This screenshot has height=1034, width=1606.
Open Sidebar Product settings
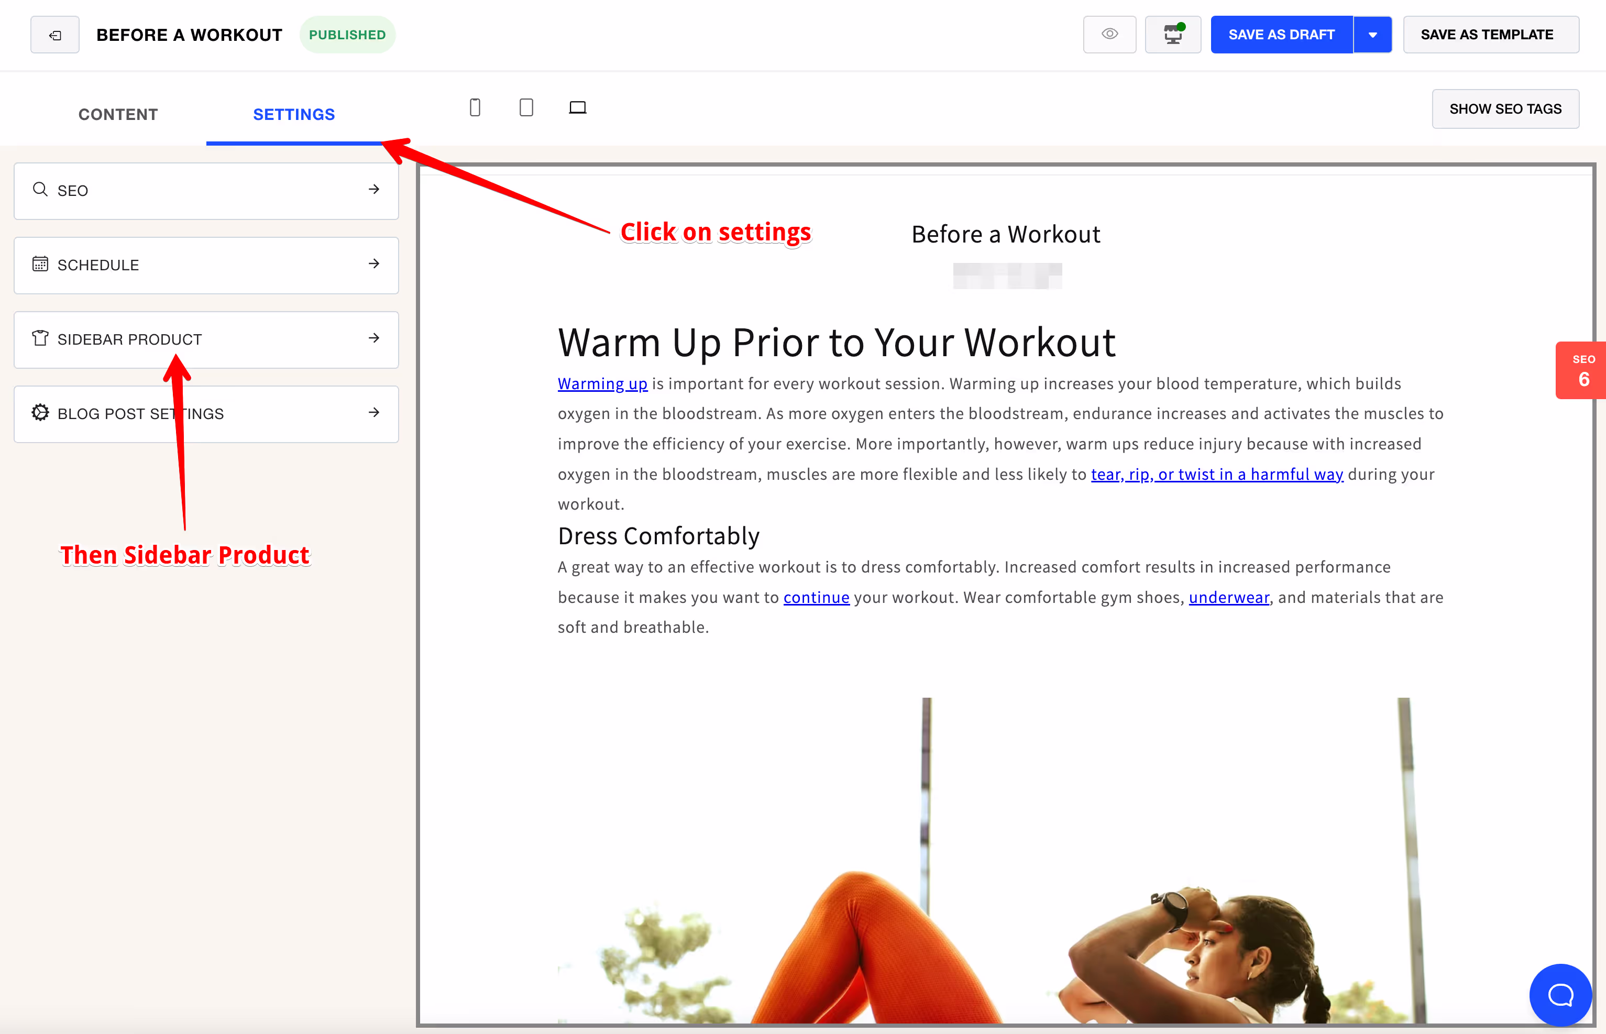coord(206,340)
